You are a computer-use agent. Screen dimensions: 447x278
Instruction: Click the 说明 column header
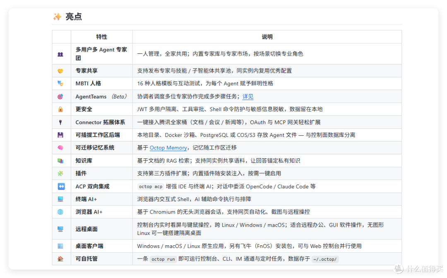pyautogui.click(x=267, y=37)
